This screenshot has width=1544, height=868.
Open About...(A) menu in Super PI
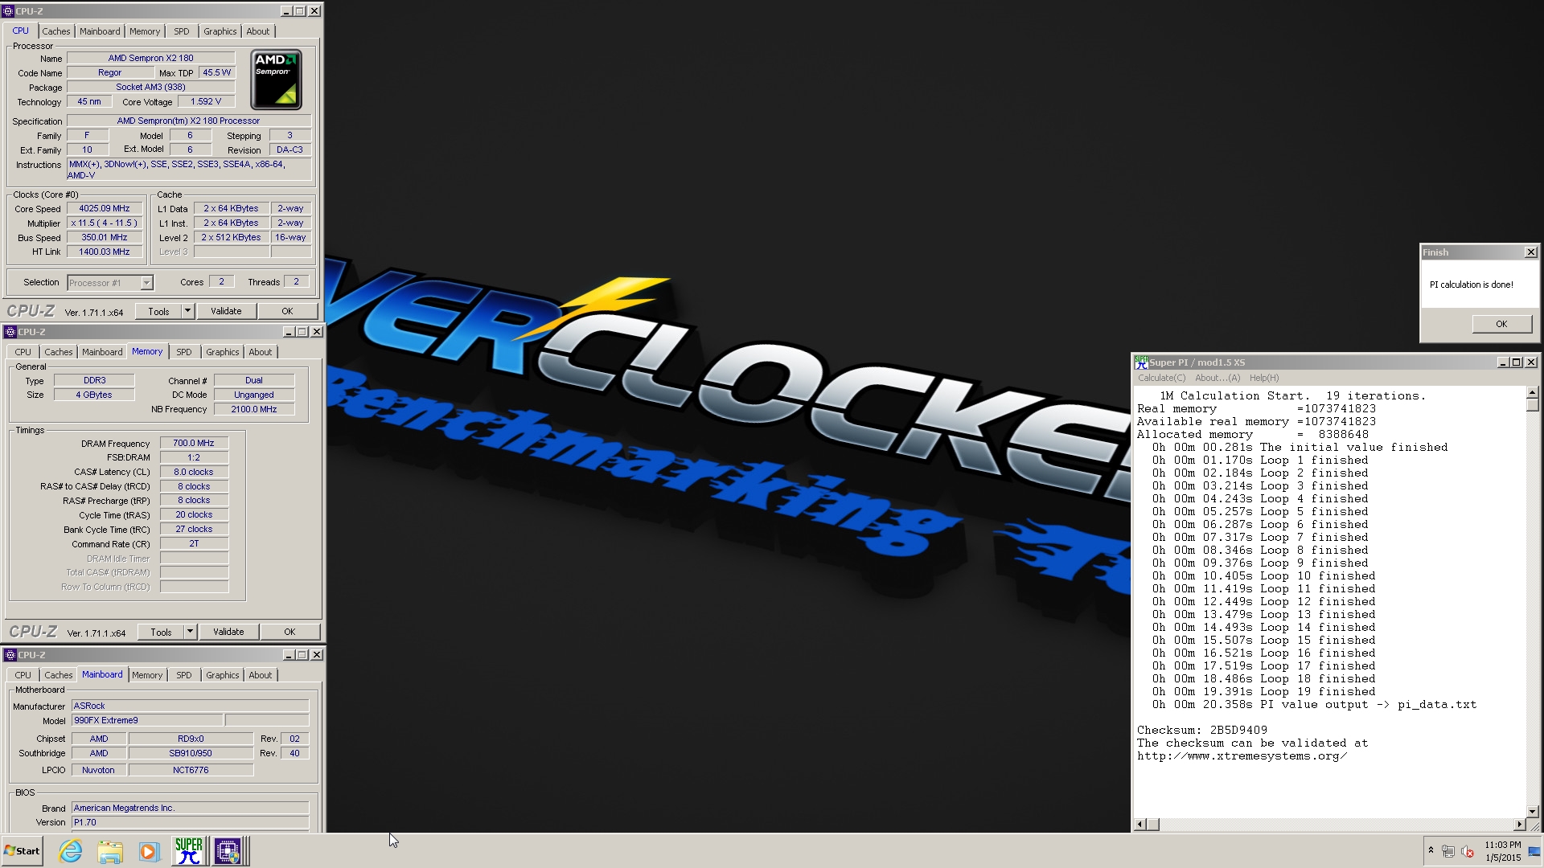(1218, 378)
